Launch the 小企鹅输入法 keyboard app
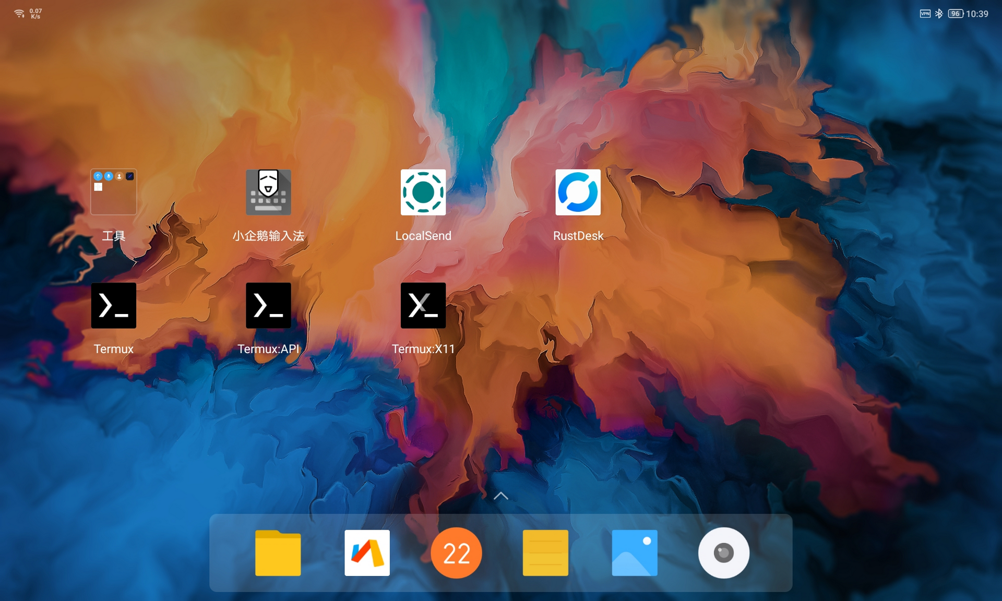 (268, 192)
